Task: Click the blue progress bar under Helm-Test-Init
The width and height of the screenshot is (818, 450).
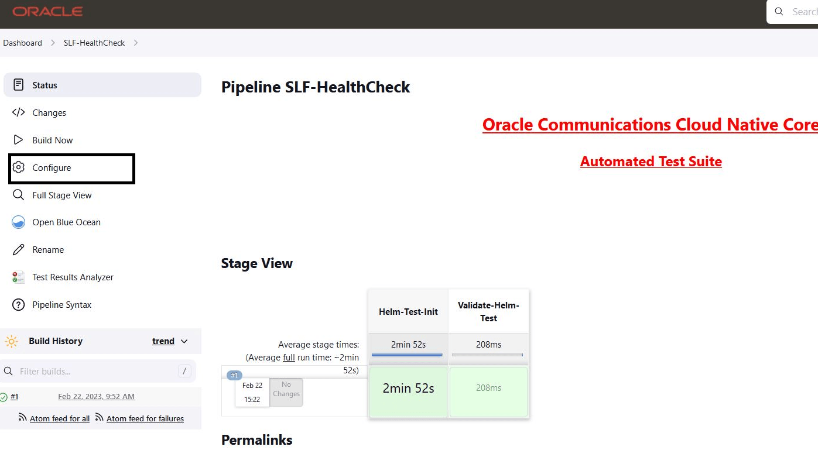Action: point(408,355)
